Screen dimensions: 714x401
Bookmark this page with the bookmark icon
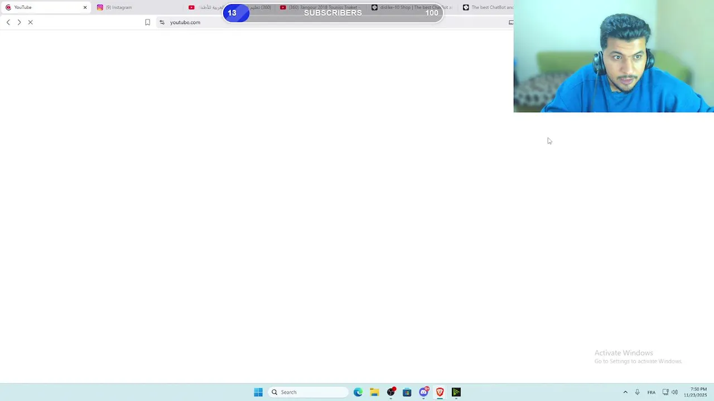[147, 22]
